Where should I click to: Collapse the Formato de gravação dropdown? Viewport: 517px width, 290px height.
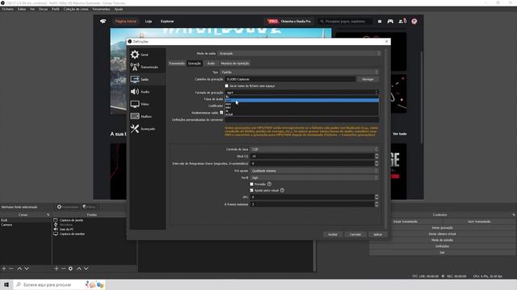pyautogui.click(x=301, y=93)
